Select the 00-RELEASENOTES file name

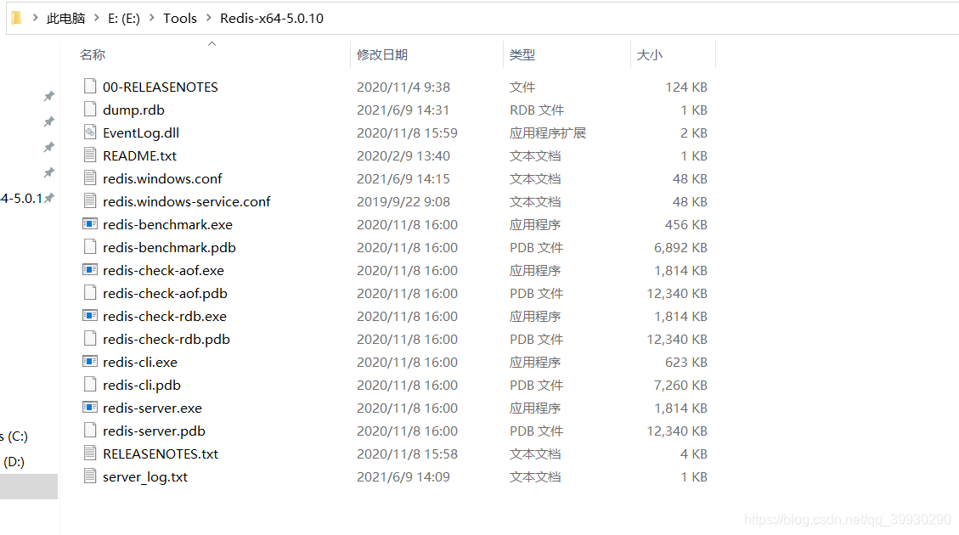coord(161,87)
